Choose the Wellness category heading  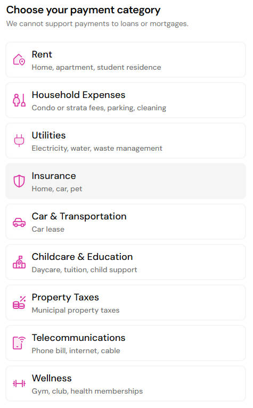tap(52, 378)
